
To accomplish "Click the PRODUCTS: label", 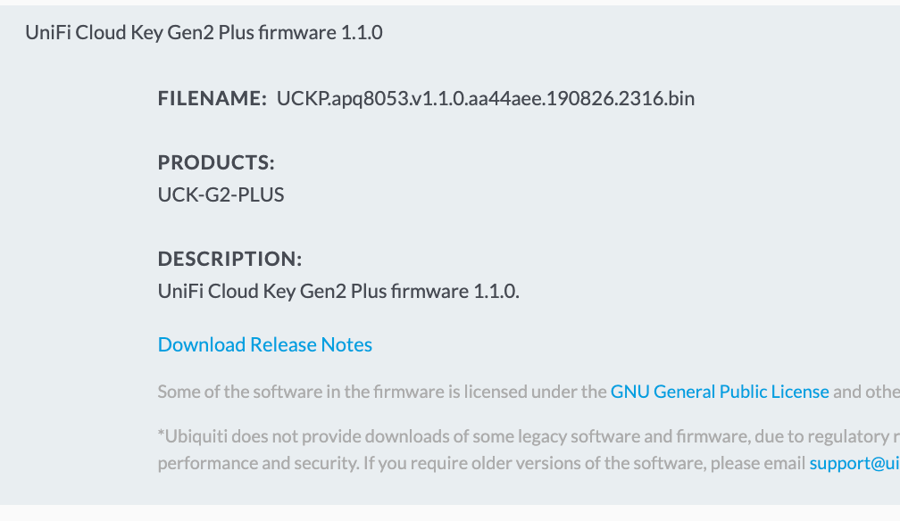I will click(x=216, y=162).
